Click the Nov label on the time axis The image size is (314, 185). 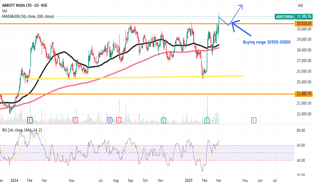click(161, 180)
